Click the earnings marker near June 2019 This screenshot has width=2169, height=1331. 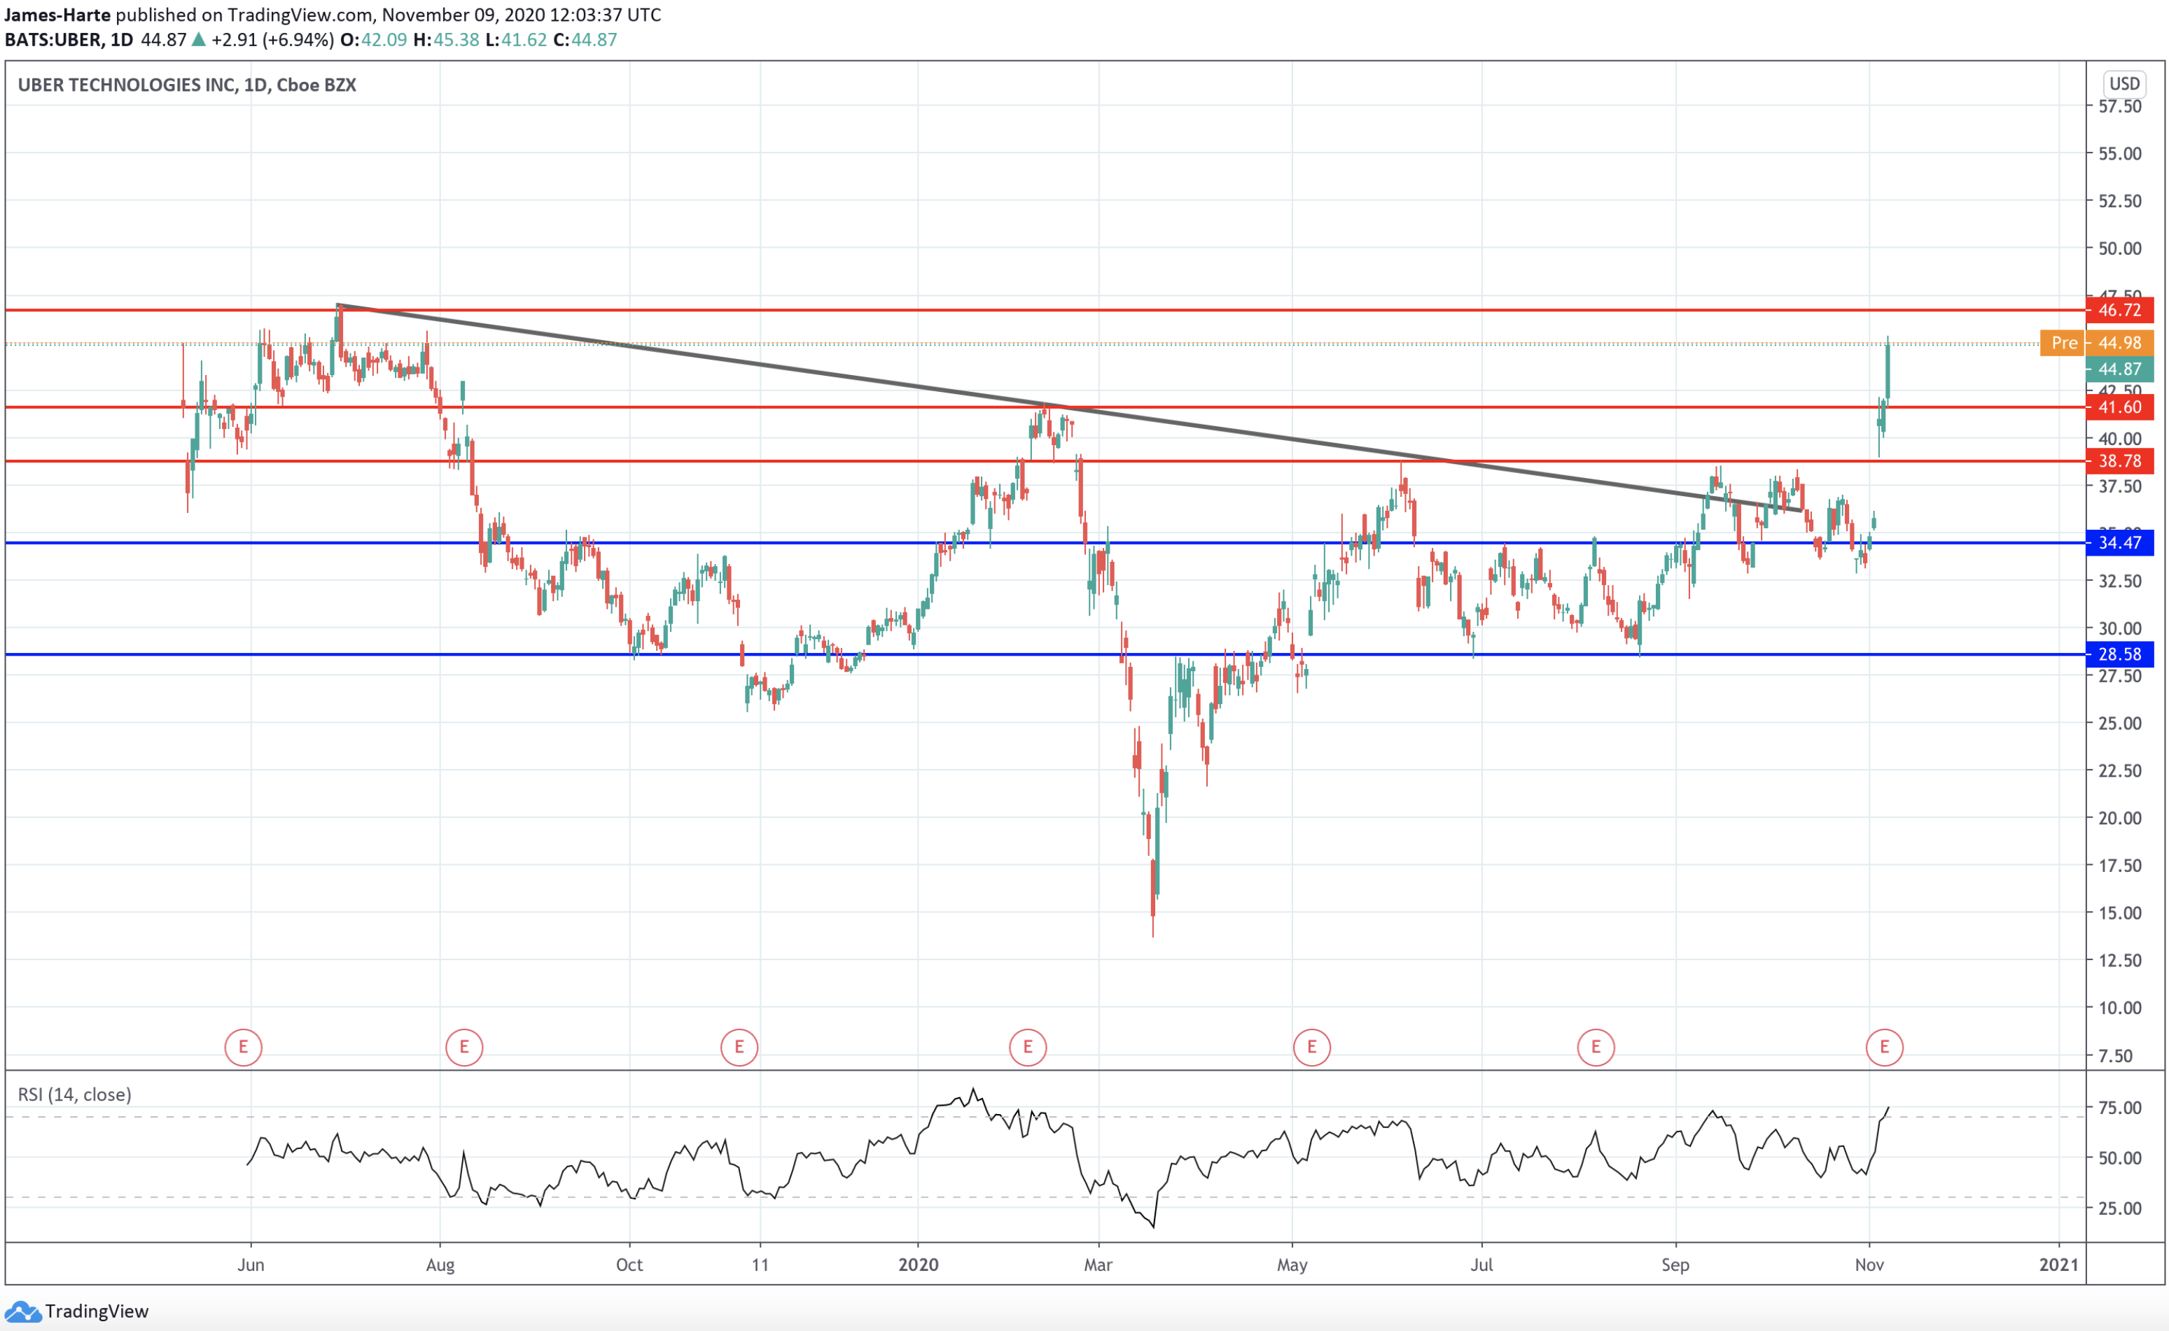pos(243,1047)
